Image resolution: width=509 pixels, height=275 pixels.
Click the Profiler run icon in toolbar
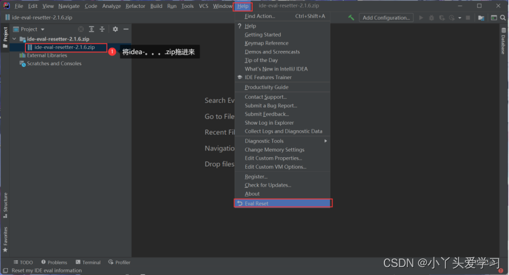click(x=452, y=18)
